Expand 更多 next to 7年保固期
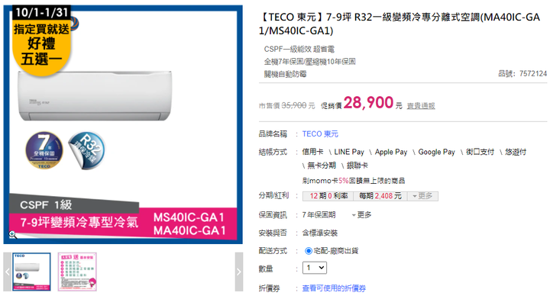550x299 pixels. pos(361,215)
